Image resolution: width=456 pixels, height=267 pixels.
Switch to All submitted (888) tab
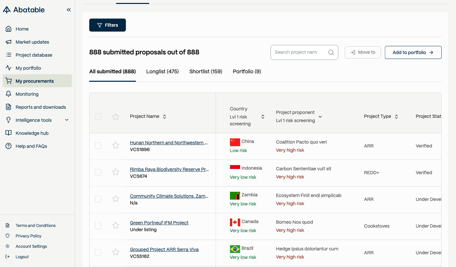[x=112, y=72]
